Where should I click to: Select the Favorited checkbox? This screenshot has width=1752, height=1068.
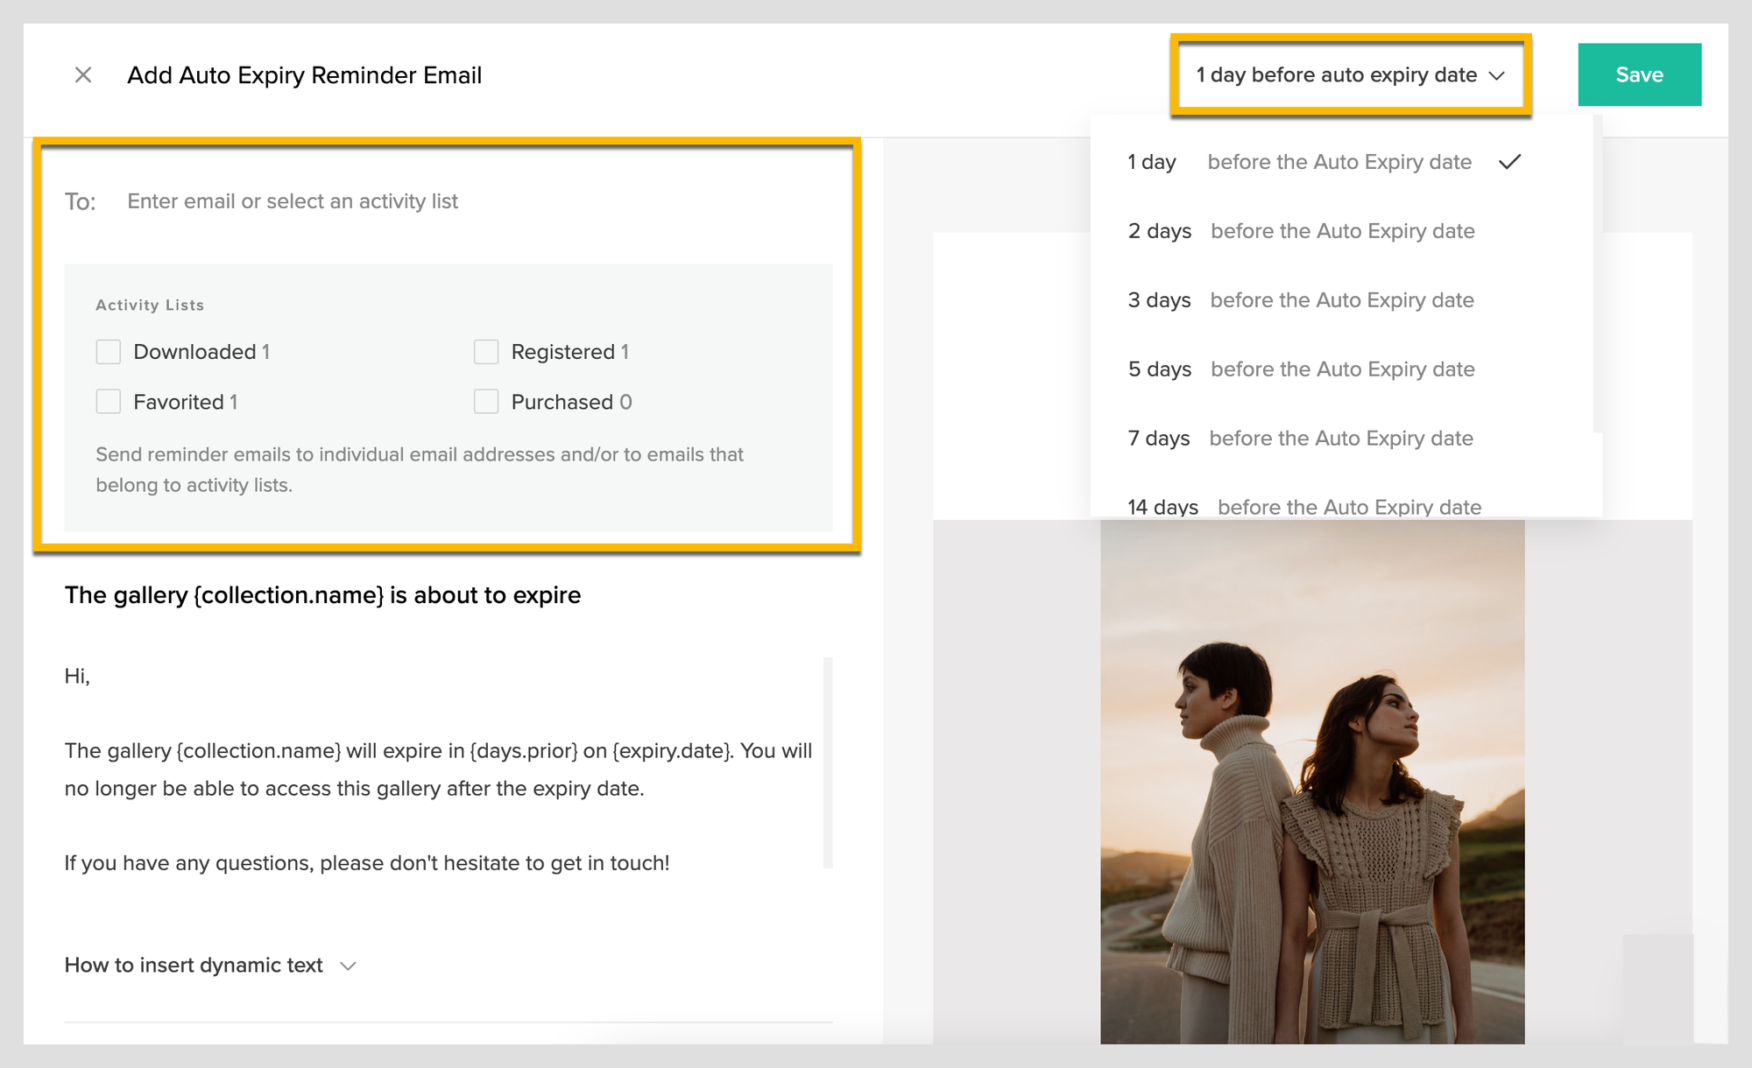108,401
